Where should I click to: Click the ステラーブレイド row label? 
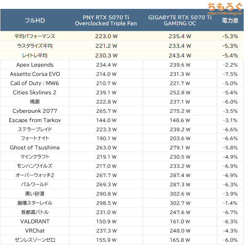35,129
